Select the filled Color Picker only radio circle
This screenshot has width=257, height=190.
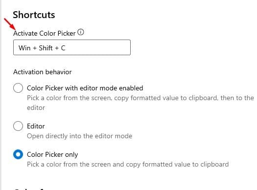point(18,154)
